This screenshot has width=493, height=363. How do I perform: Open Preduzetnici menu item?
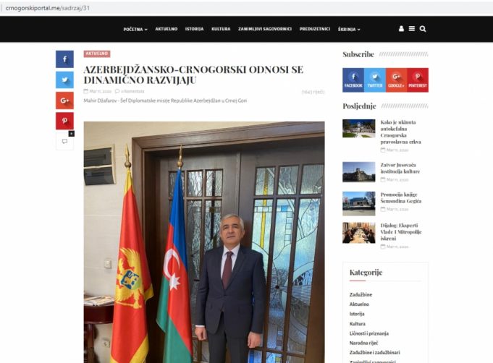pyautogui.click(x=315, y=29)
